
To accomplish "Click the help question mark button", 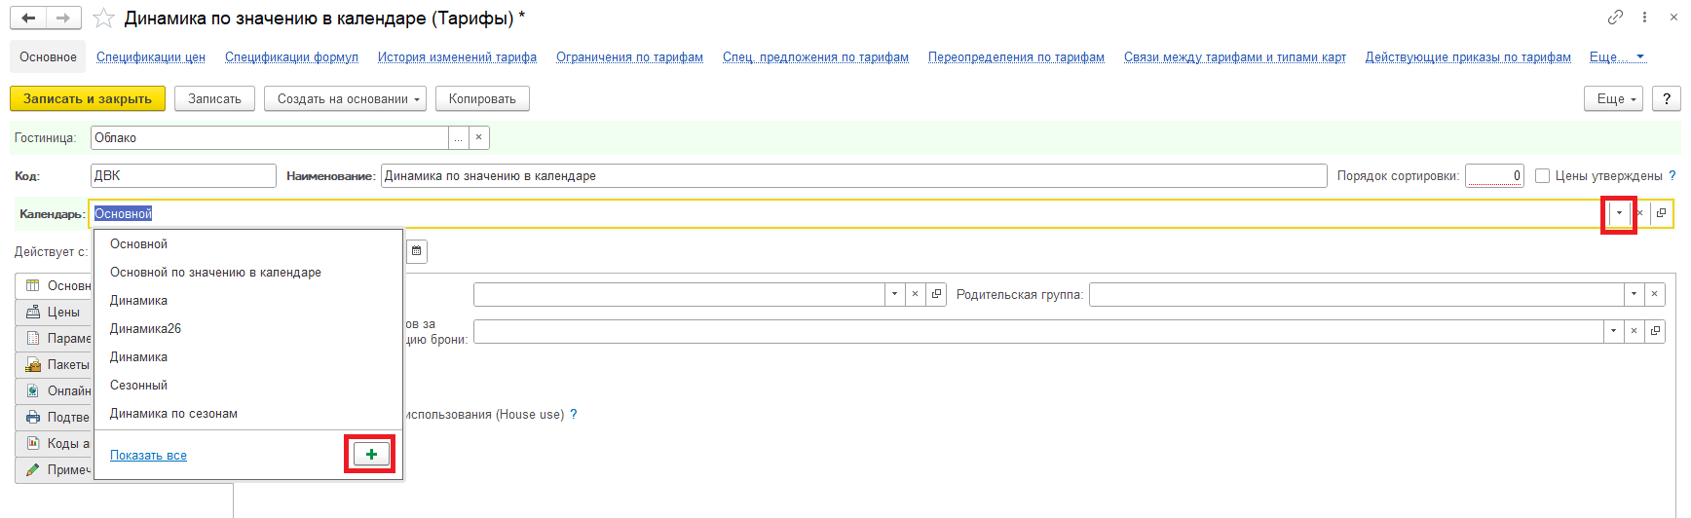I will tap(1667, 98).
